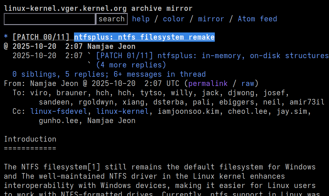Click the 'linux-kernel.vger.kernel.org archive mirror' page title
Screen dimensions: 329x196
(x=98, y=8)
